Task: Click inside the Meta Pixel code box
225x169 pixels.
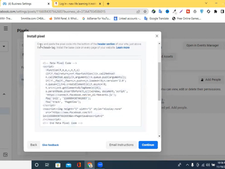Action: [91, 93]
